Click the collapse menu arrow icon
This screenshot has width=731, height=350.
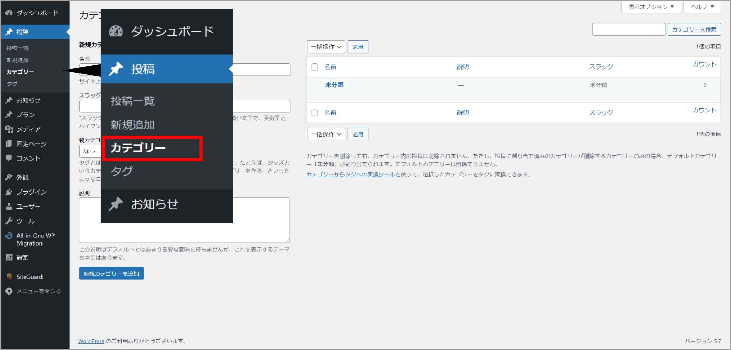[9, 291]
